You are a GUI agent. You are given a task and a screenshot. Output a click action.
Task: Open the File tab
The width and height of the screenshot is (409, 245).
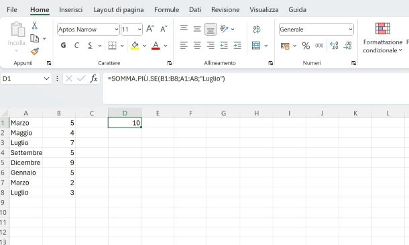pyautogui.click(x=12, y=9)
